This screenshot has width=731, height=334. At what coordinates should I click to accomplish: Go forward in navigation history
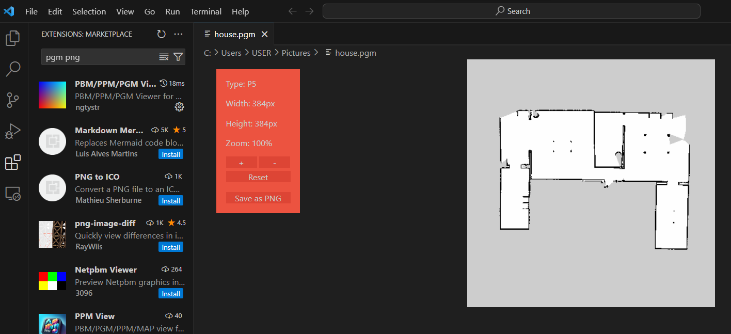[x=309, y=11]
